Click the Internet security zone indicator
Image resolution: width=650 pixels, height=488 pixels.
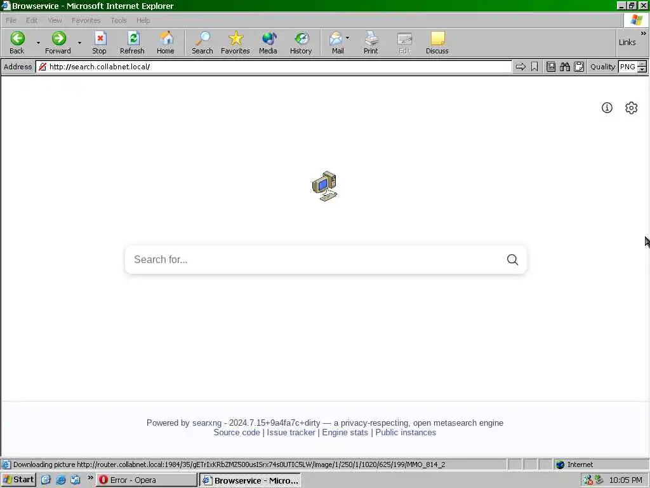point(574,464)
